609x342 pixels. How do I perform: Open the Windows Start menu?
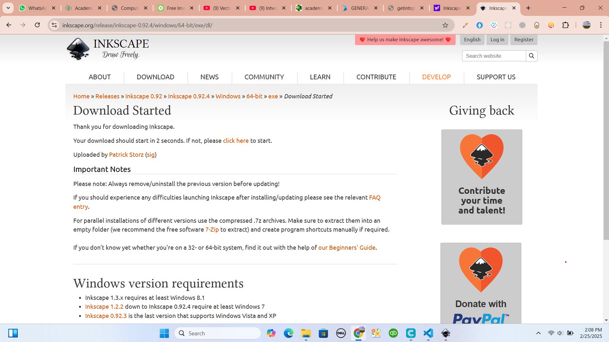tap(164, 333)
